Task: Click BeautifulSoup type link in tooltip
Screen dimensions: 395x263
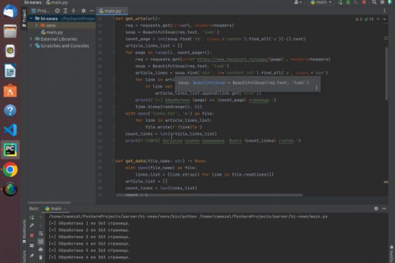Action: [209, 83]
